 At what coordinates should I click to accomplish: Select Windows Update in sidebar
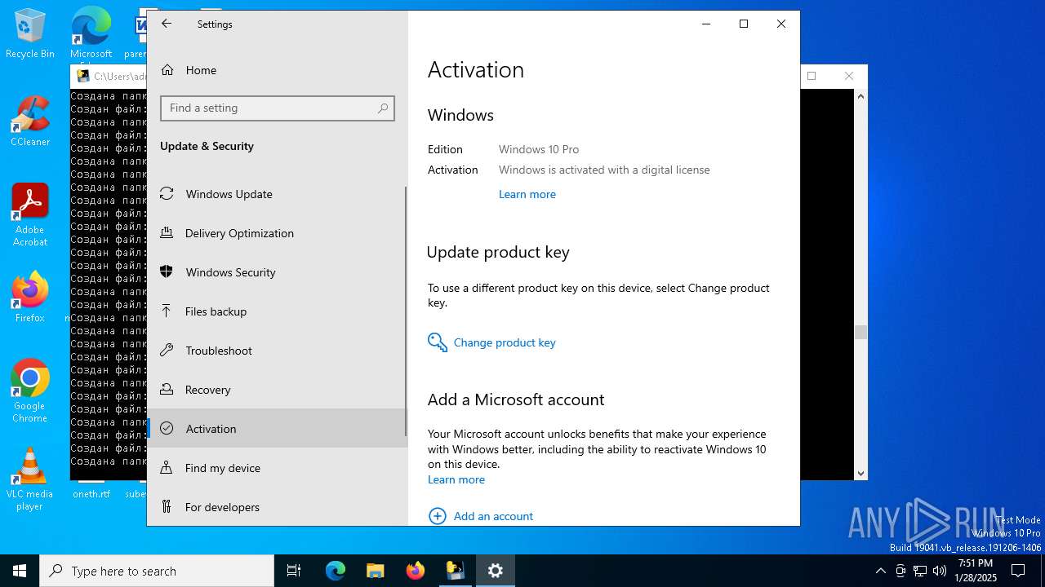[x=229, y=194]
